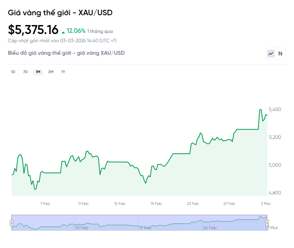
Task: Click the 19 Feb x-axis label
Action: pos(156,203)
